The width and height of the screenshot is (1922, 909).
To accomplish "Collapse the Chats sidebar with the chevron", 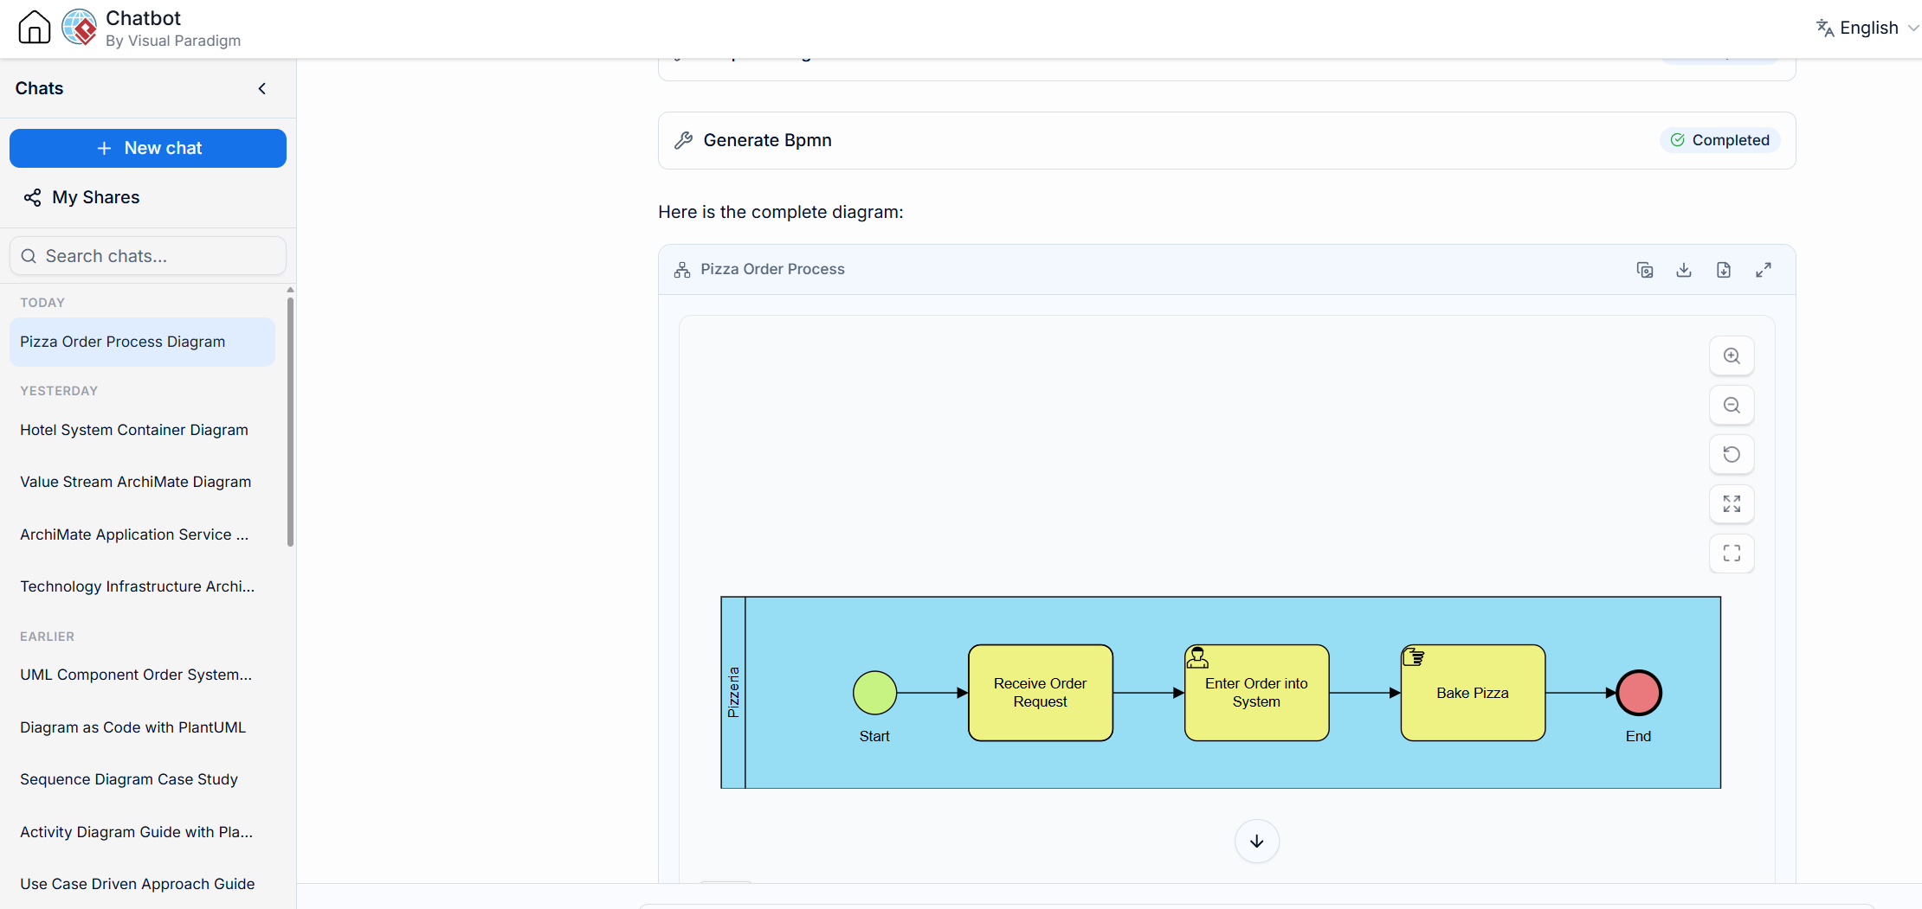I will [261, 88].
